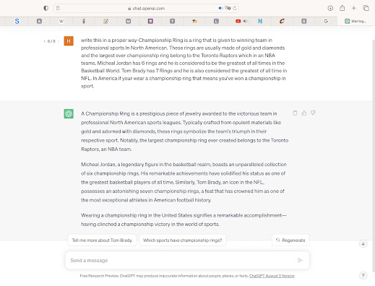Viewport: 375px width, 286px height.
Task: Go to previous prompt version arrow
Action: [x=45, y=41]
